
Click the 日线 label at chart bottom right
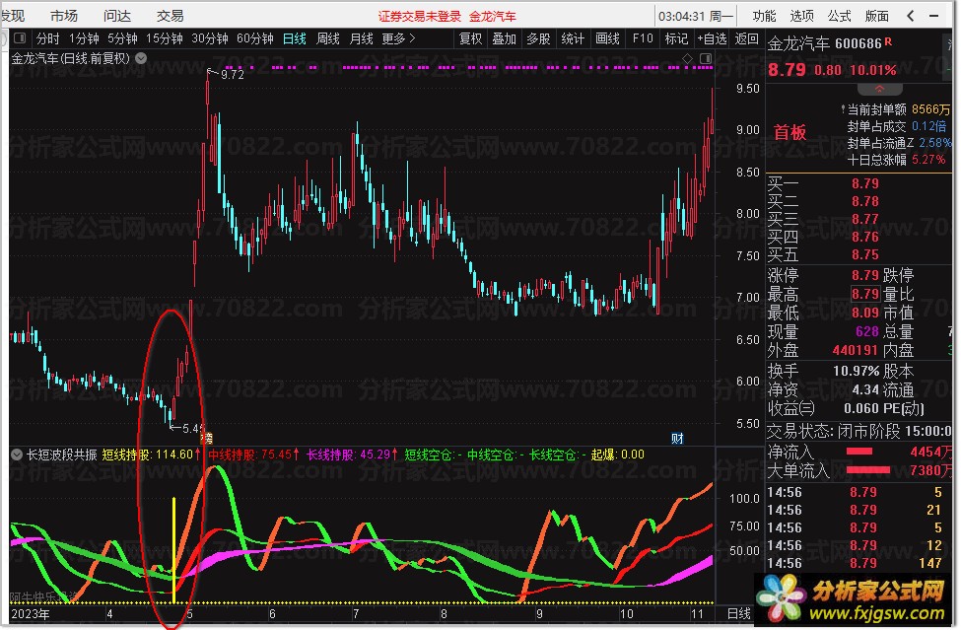tap(738, 613)
